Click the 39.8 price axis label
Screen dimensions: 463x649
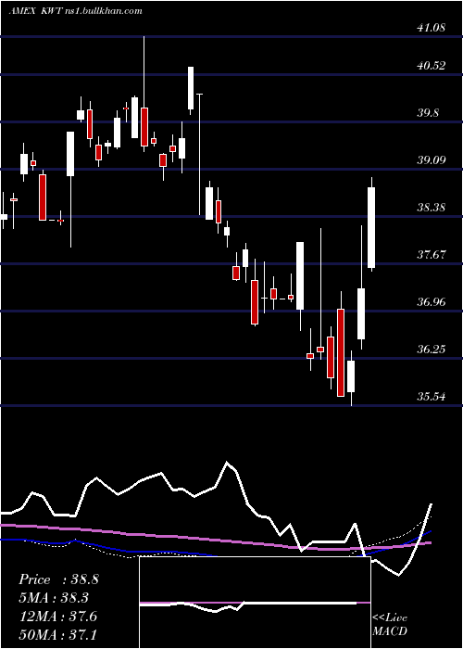[428, 112]
